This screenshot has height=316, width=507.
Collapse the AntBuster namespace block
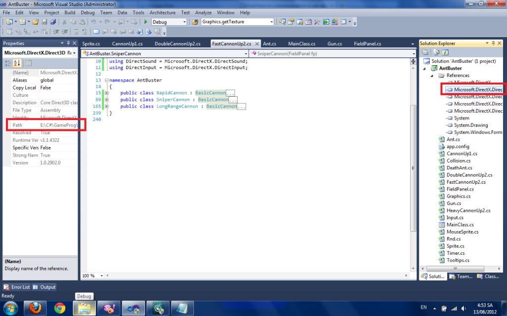tap(107, 80)
